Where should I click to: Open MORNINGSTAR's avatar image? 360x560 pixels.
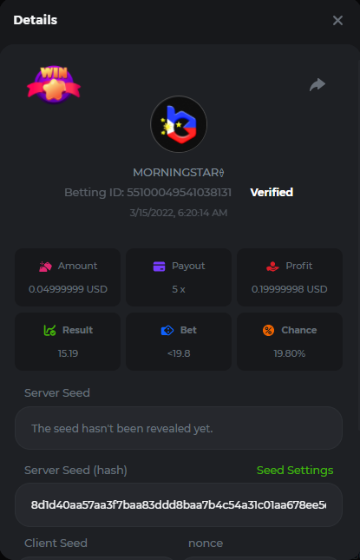(x=179, y=124)
